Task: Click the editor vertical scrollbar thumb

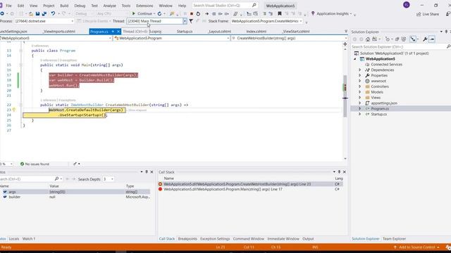Action: [x=345, y=96]
